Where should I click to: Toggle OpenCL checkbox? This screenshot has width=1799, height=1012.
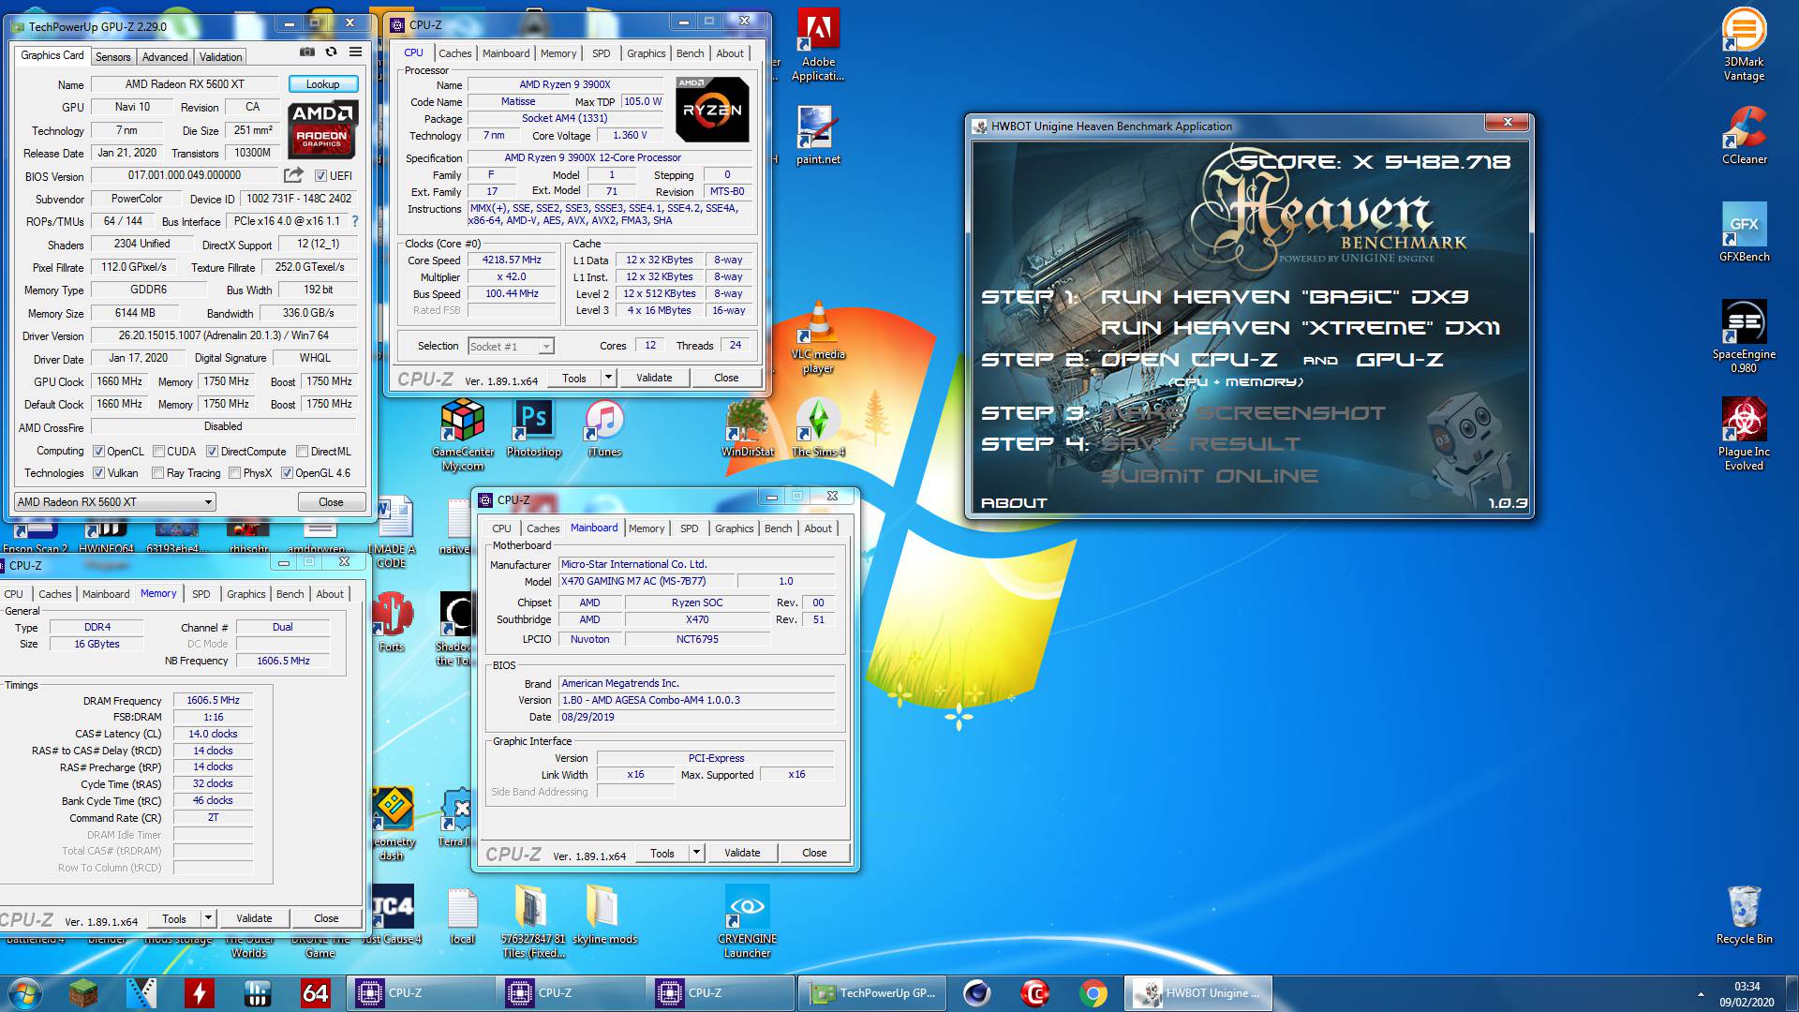click(98, 452)
